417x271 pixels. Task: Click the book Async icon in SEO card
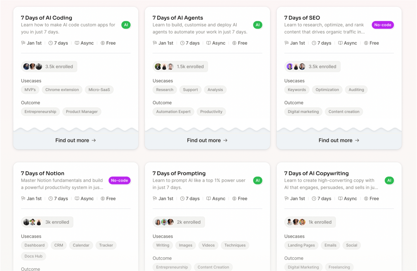coord(340,43)
